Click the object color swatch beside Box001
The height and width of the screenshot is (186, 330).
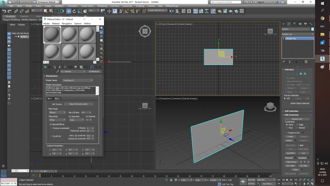pos(313,29)
